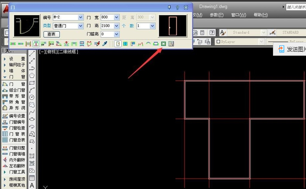Switch to insert arc window icon

click(x=148, y=44)
